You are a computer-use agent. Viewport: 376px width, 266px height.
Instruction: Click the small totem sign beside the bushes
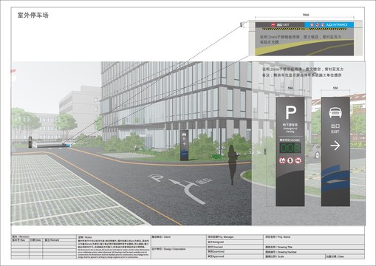[x=184, y=146]
